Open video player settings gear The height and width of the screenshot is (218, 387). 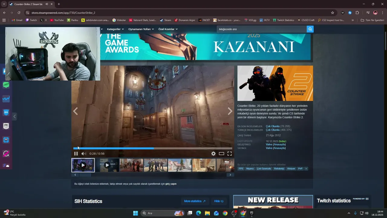point(213,154)
